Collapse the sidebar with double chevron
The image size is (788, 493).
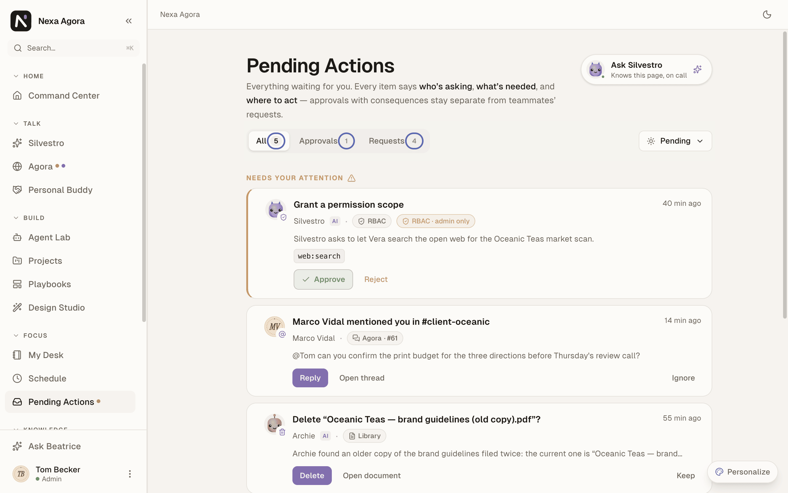point(129,21)
